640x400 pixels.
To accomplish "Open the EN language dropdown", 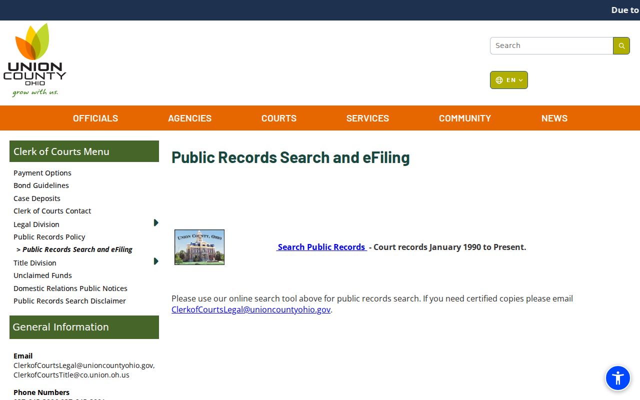I will click(509, 80).
